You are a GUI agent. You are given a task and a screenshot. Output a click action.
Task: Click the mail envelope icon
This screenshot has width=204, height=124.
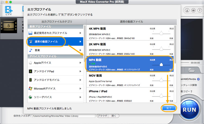click(193, 11)
